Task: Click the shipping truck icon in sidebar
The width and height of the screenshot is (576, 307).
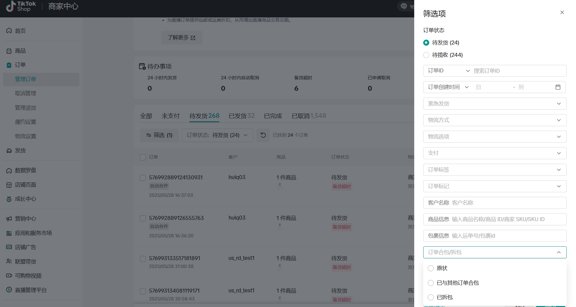Action: pos(9,150)
